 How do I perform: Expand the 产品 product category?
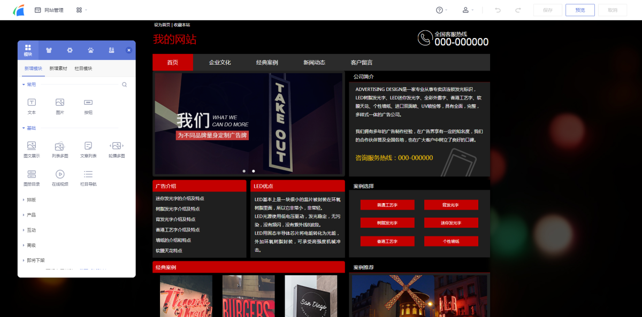pyautogui.click(x=31, y=215)
